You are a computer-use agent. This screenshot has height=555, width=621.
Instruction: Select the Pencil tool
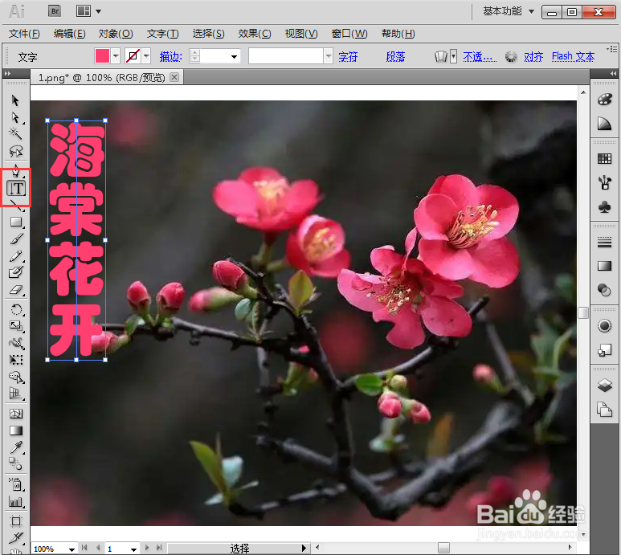[16, 256]
